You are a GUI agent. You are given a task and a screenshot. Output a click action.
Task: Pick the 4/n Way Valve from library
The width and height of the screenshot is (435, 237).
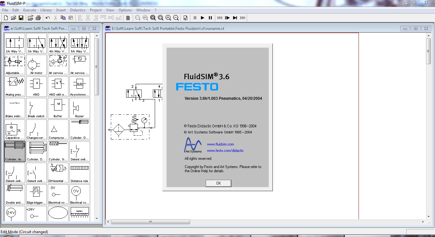58,44
